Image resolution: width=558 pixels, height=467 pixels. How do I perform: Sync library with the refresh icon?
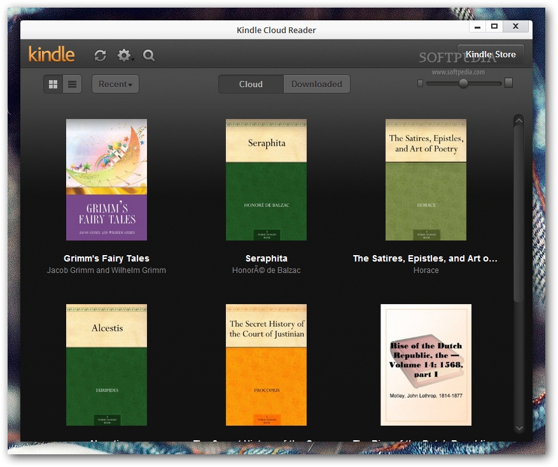[x=100, y=55]
